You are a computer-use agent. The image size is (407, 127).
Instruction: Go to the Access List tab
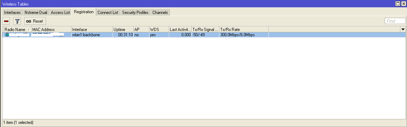point(60,13)
